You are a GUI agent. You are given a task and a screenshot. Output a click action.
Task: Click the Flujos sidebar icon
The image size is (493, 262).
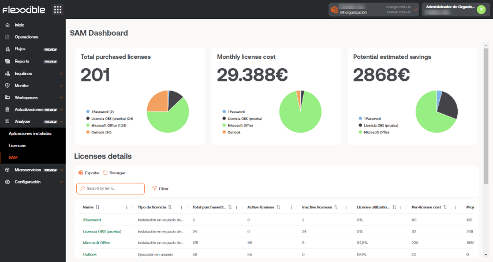(8, 49)
